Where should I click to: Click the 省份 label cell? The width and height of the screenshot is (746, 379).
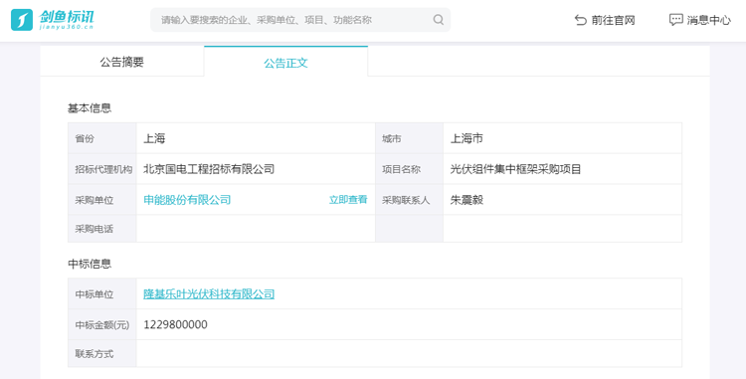click(102, 138)
